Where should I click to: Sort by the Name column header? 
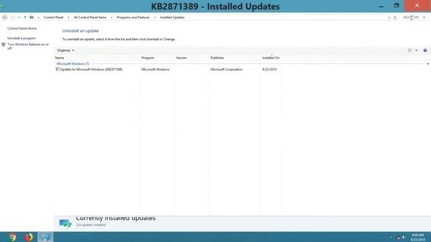pyautogui.click(x=59, y=58)
